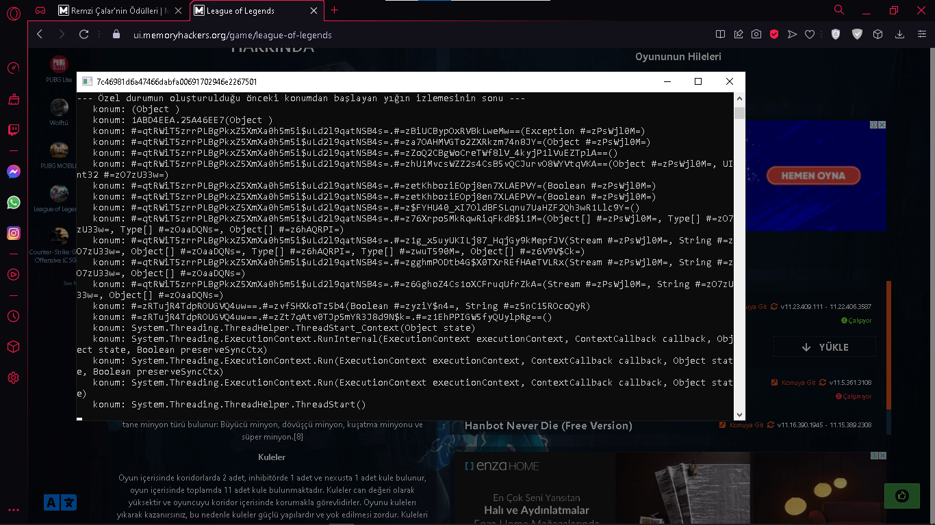935x525 pixels.
Task: Open the gray checkmark shield extension
Action: point(857,34)
